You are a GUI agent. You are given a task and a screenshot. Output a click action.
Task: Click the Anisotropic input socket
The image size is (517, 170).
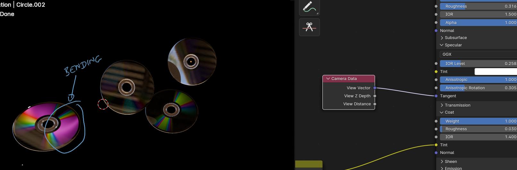436,80
